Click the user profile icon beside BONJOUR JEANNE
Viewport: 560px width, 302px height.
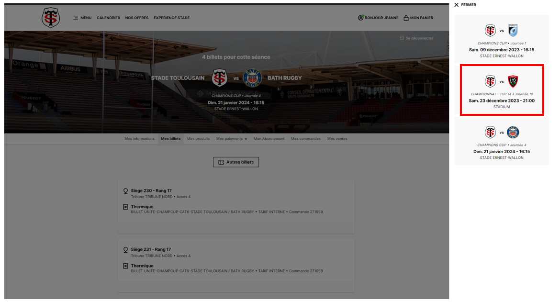pyautogui.click(x=361, y=18)
